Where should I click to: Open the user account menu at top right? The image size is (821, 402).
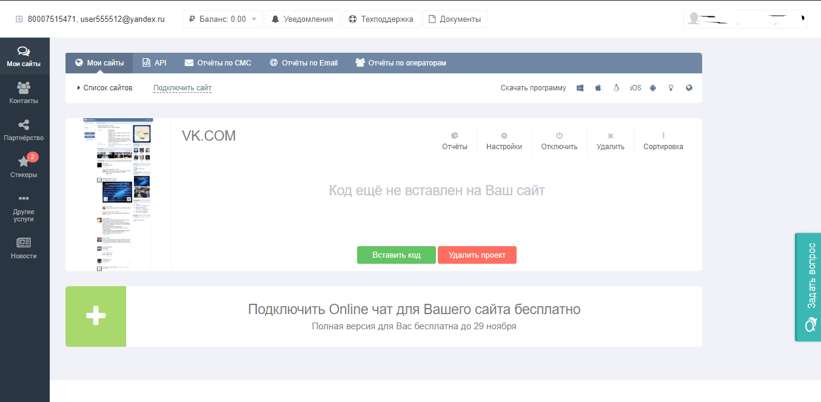pyautogui.click(x=745, y=19)
